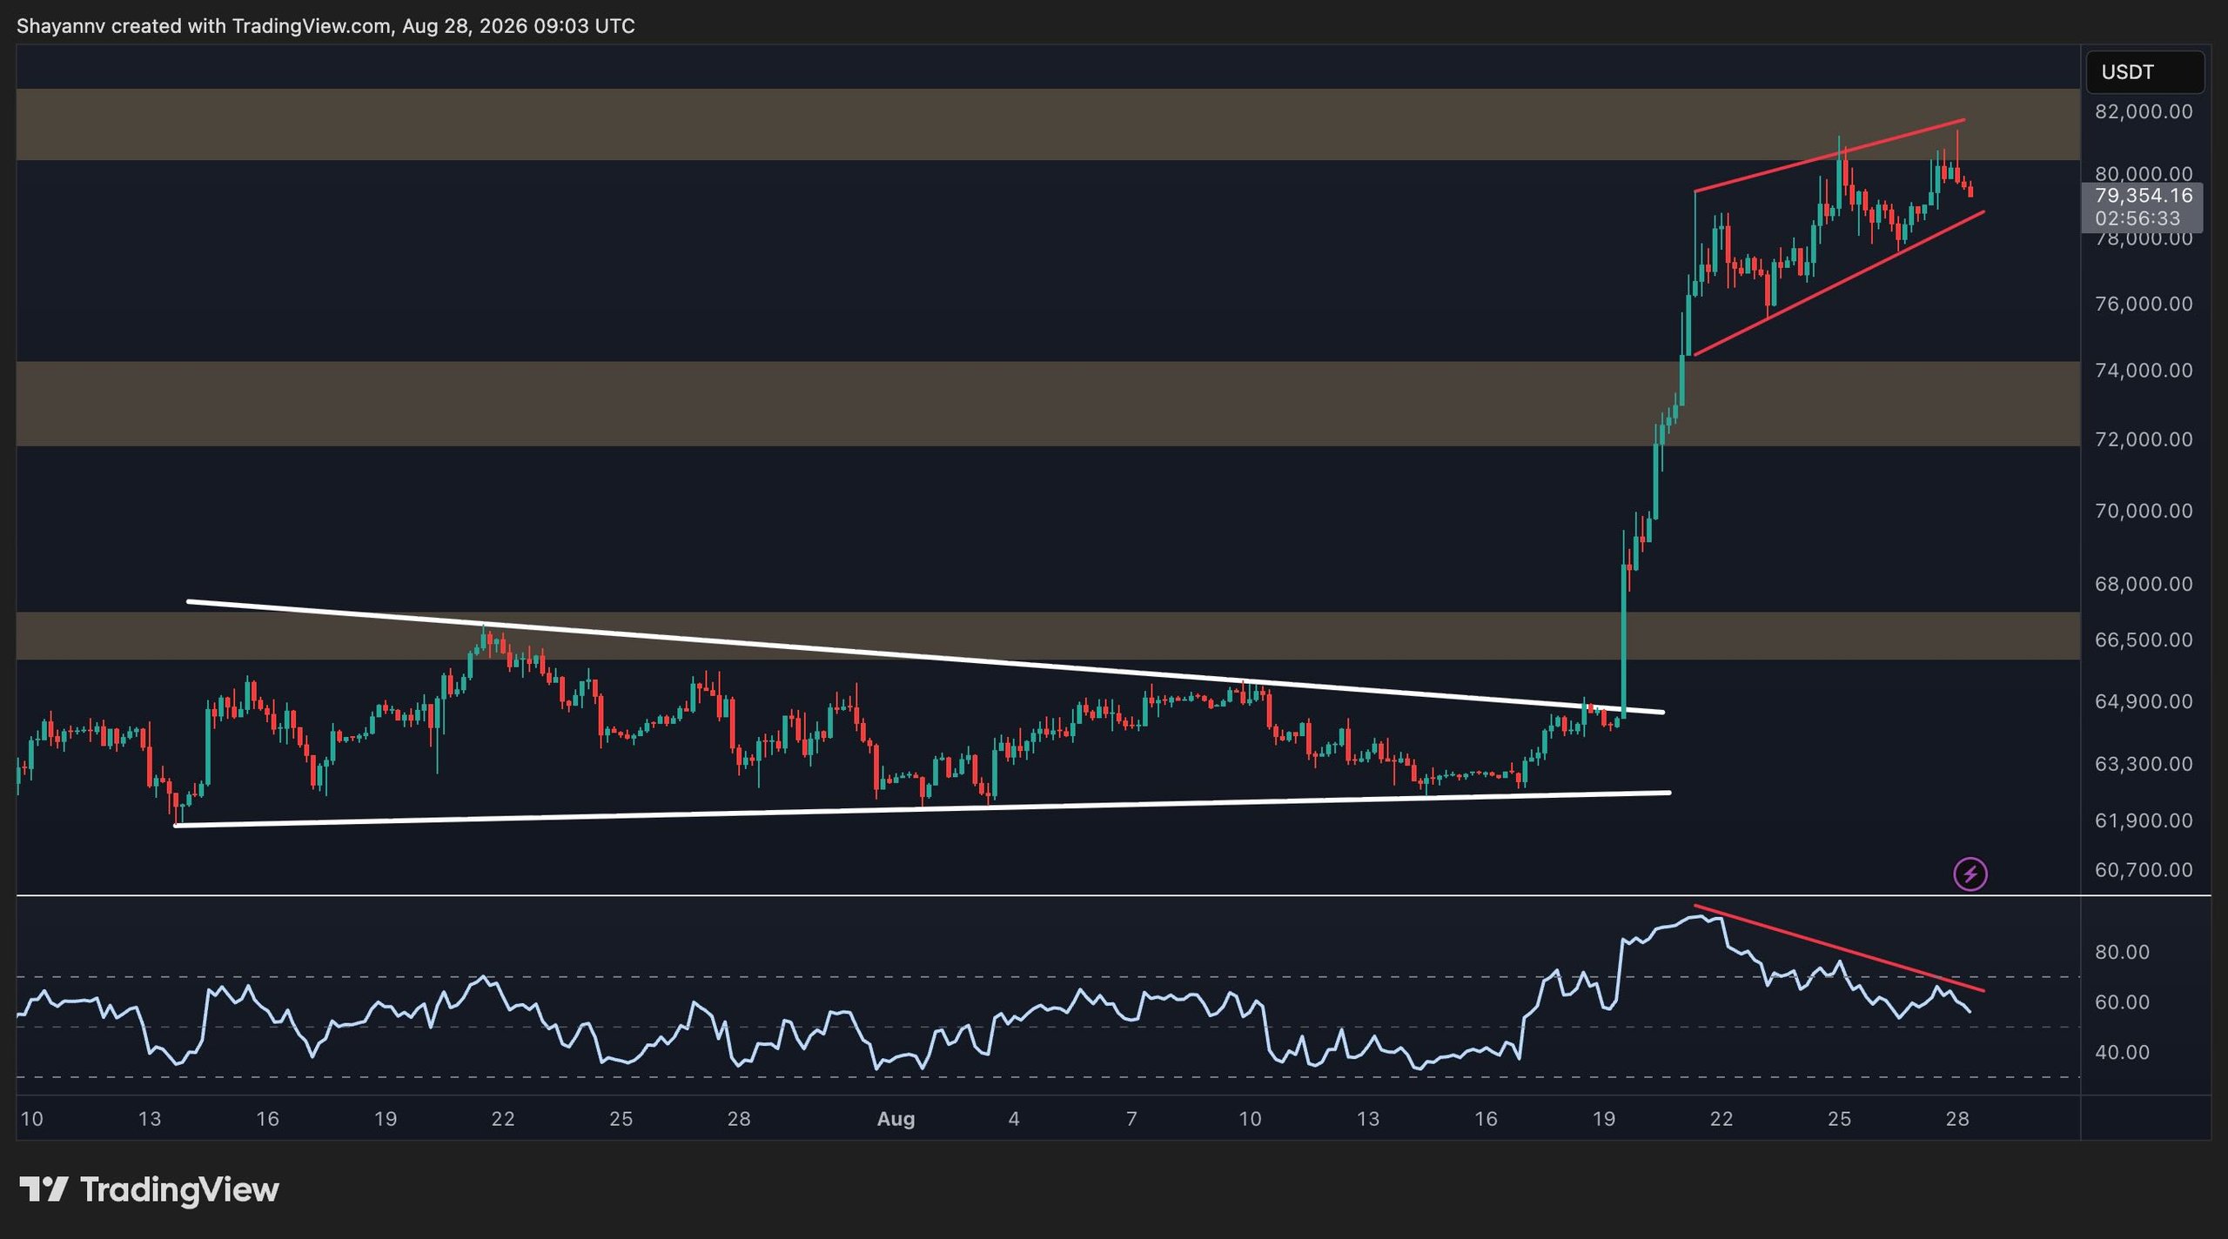Image resolution: width=2228 pixels, height=1239 pixels.
Task: Click the 7 date label on time axis
Action: pyautogui.click(x=1131, y=1119)
